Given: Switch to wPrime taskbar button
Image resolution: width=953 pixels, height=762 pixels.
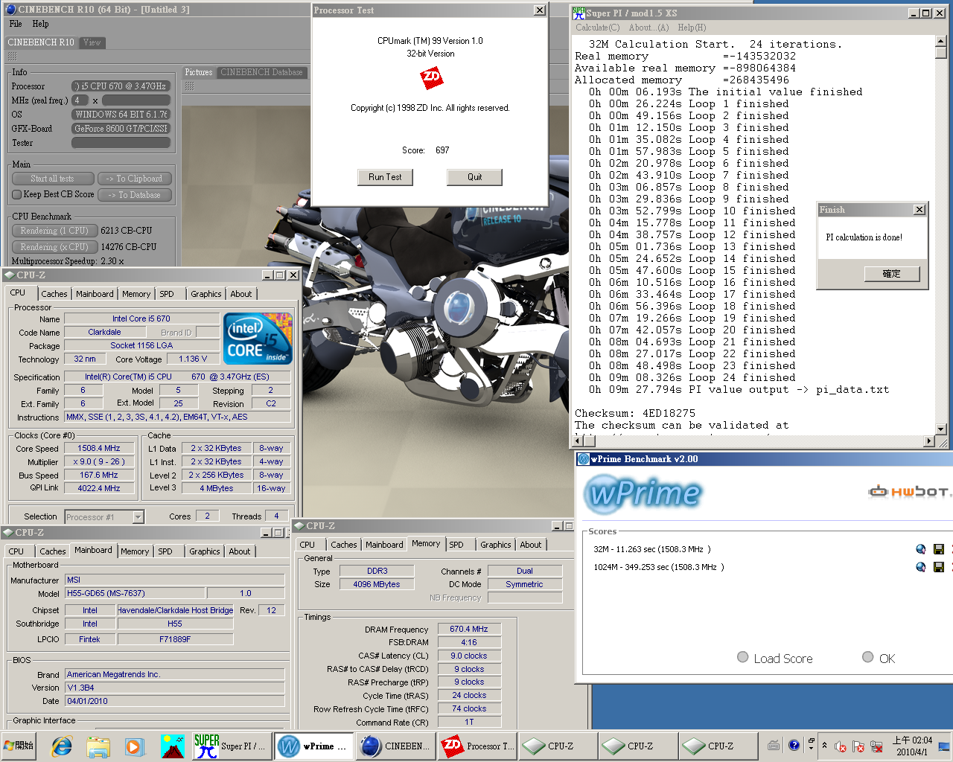Looking at the screenshot, I should tap(313, 746).
